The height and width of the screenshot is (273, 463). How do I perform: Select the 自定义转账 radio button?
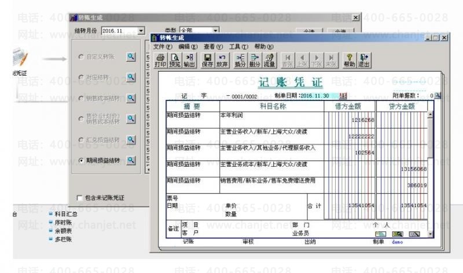(x=81, y=57)
